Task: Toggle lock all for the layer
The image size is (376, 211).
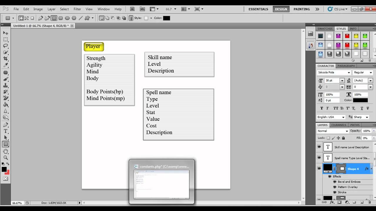Action: coord(343,138)
